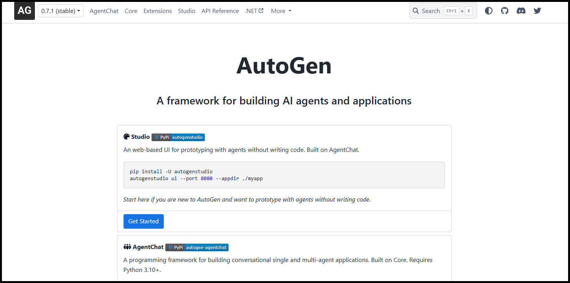The width and height of the screenshot is (570, 283).
Task: Click the 'An web-based UI for prototyping' description
Action: pyautogui.click(x=241, y=150)
